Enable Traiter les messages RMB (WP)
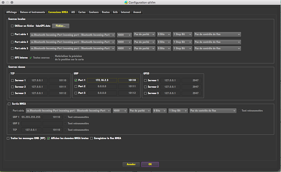Viewport: 281px width, 172px height. (x=8, y=138)
